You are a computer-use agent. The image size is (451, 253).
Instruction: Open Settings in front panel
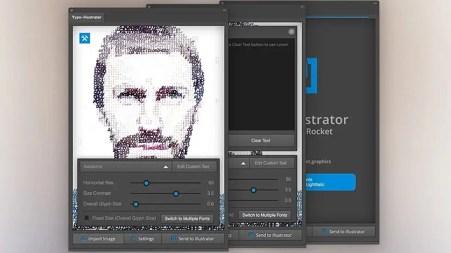point(142,239)
